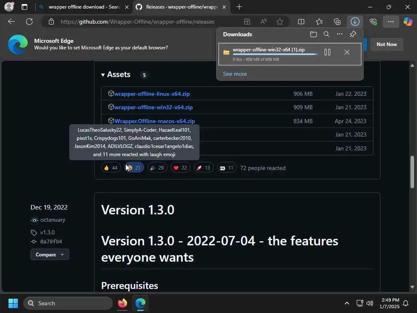Download wrapper-offline-win32-x64.zip

pyautogui.click(x=154, y=107)
